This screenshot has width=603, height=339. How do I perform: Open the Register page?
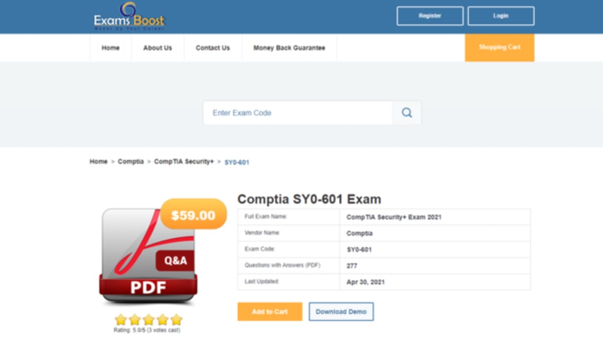pos(430,16)
